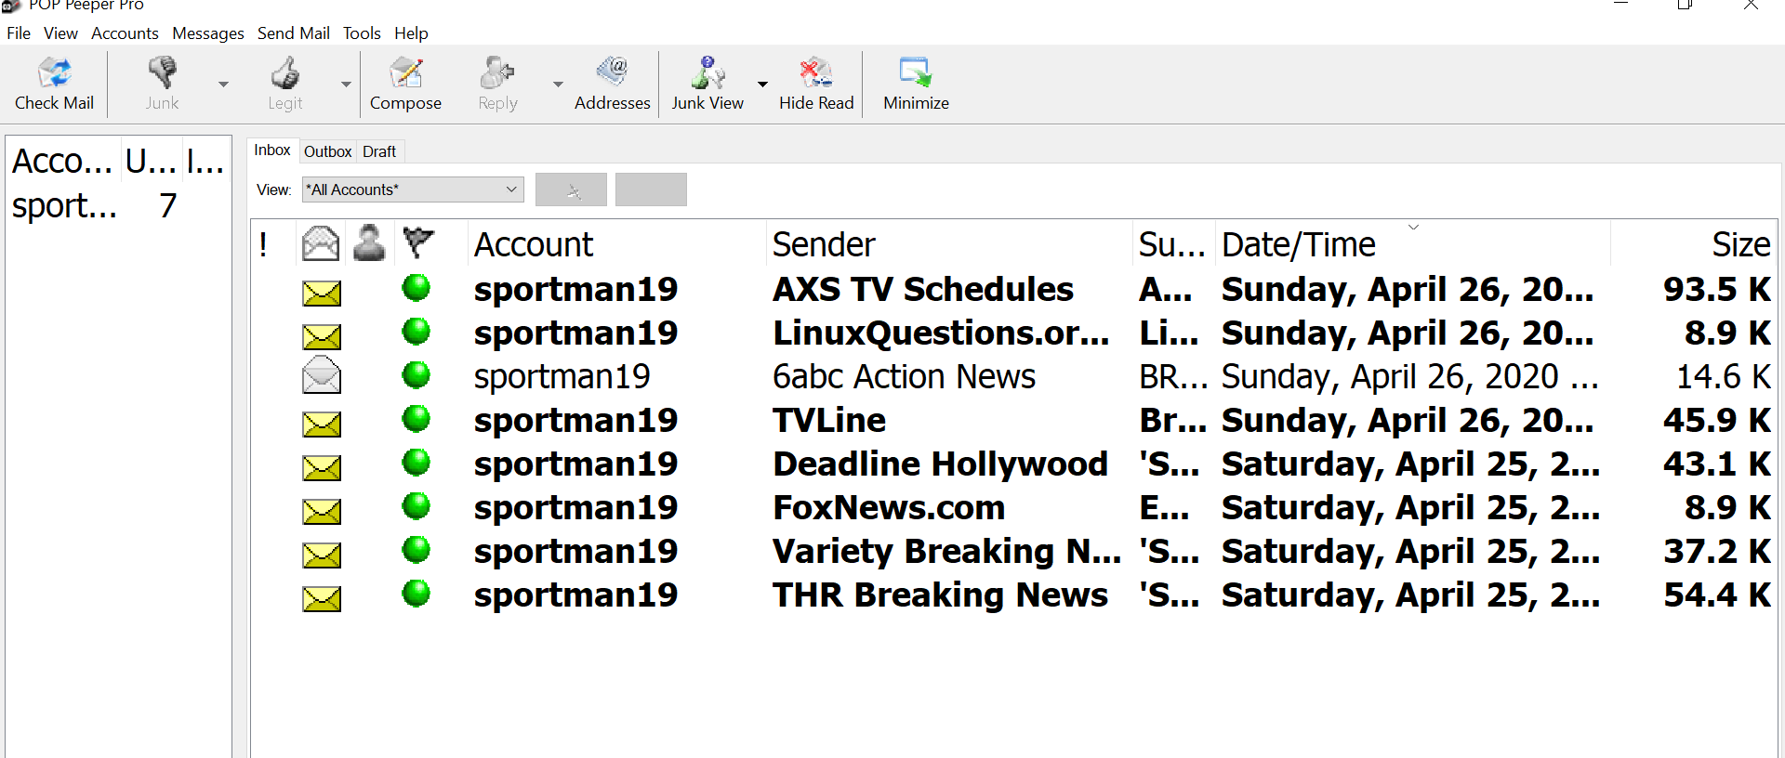Sort by the flag column header
The width and height of the screenshot is (1785, 758).
(x=418, y=244)
